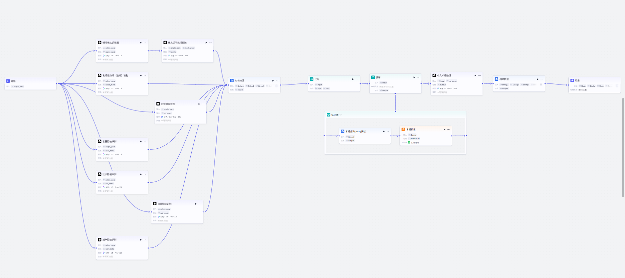Click the 文本处理 node icon

point(232,80)
